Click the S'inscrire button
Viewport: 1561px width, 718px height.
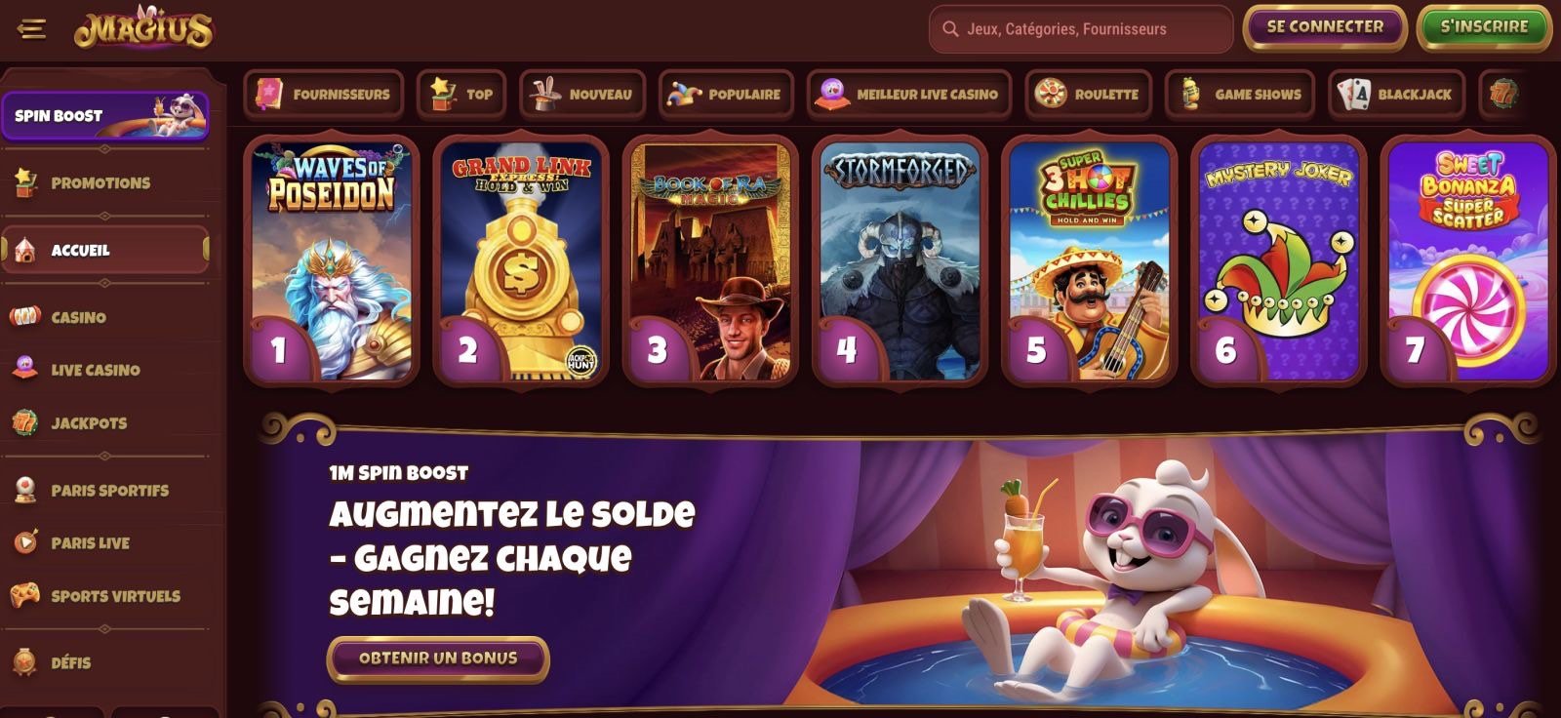coord(1484,27)
